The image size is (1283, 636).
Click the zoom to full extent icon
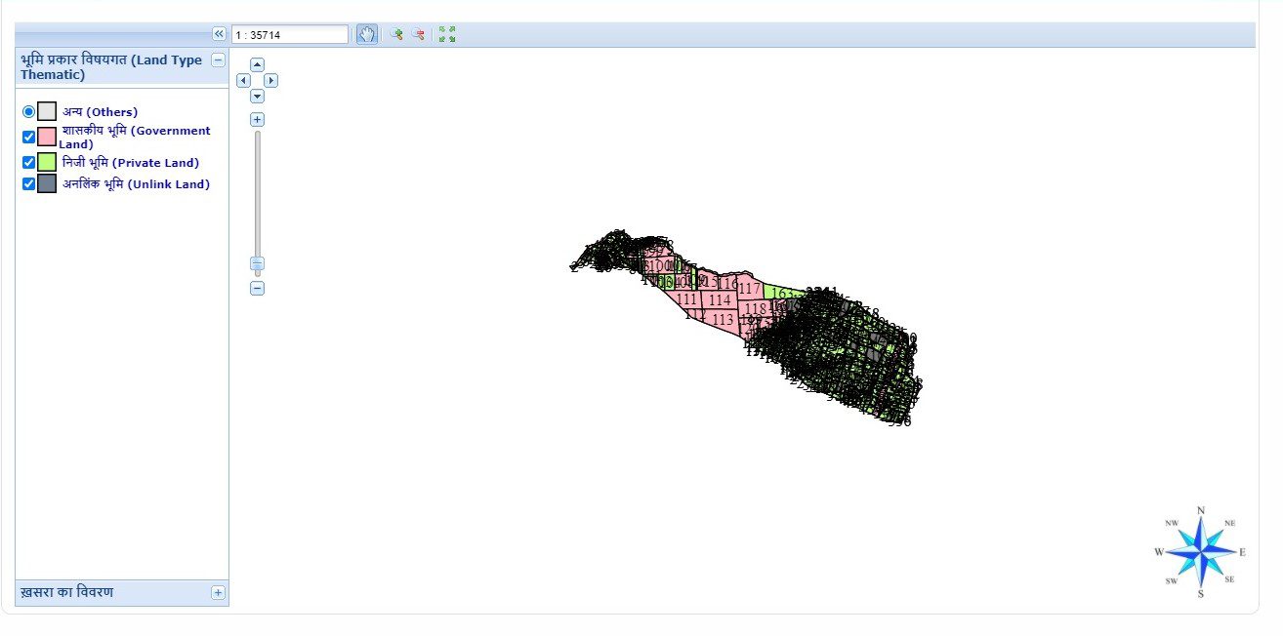(447, 35)
